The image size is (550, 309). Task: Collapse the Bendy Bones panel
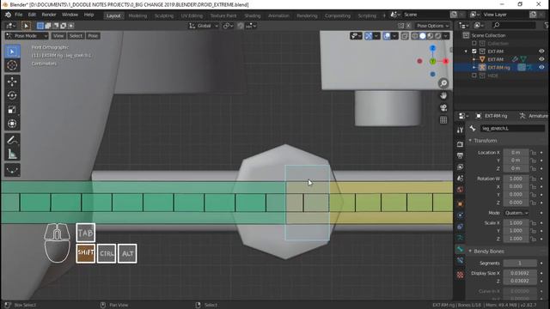pos(470,251)
